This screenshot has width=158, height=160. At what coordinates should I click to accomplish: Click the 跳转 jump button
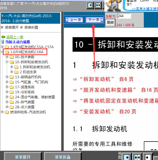[x=110, y=22]
